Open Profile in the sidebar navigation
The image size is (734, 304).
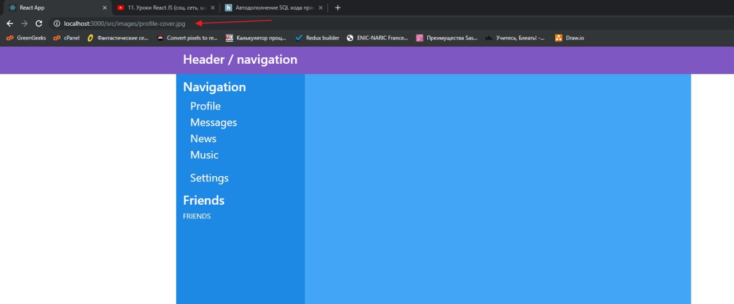[x=205, y=106]
